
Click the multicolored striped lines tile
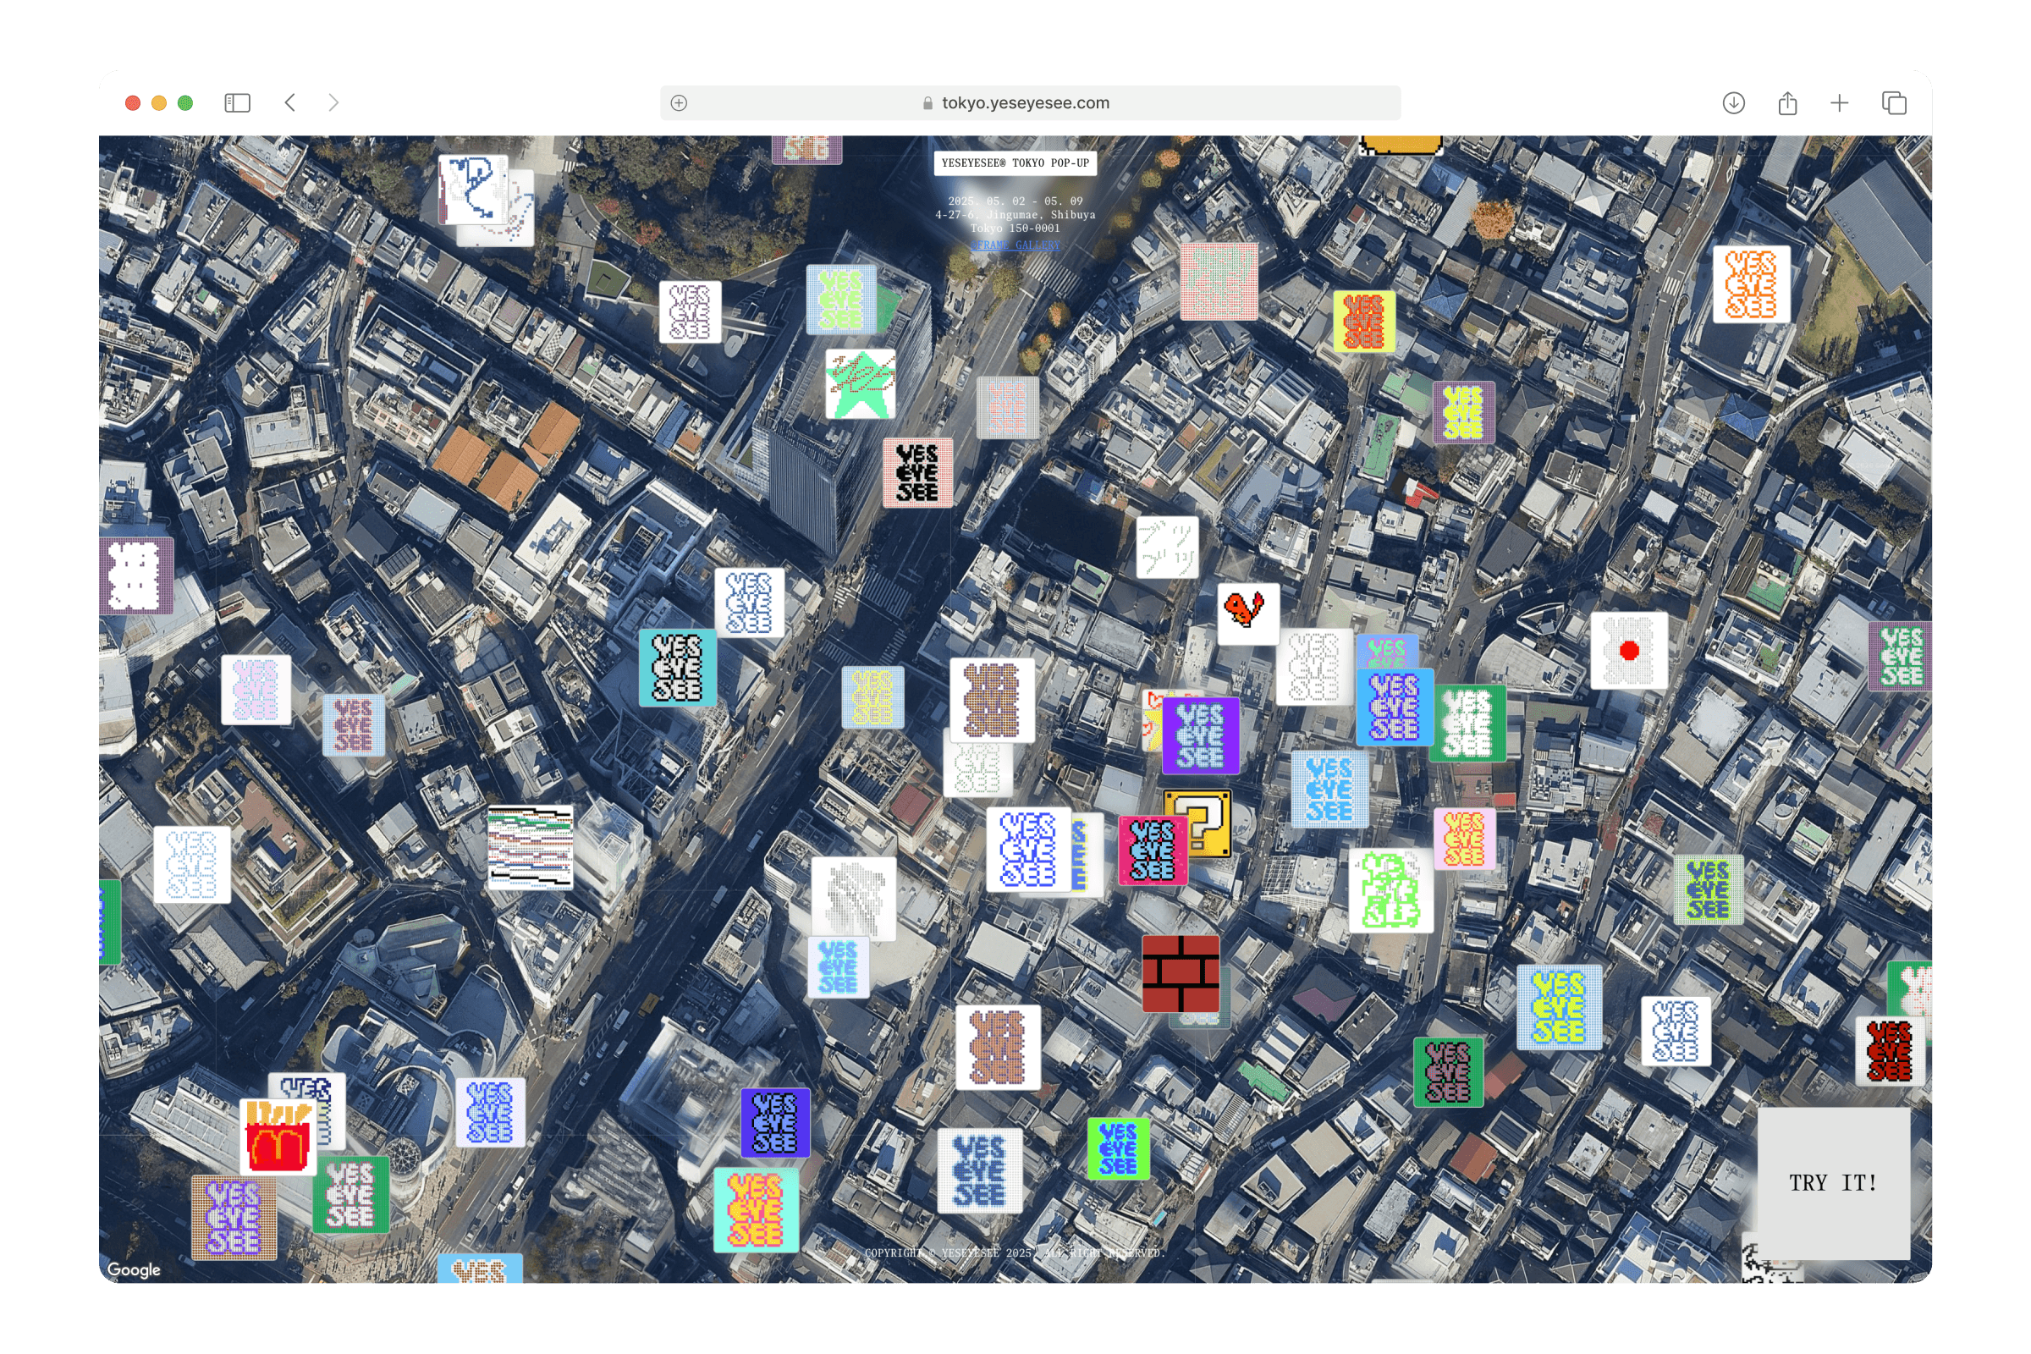pos(530,847)
